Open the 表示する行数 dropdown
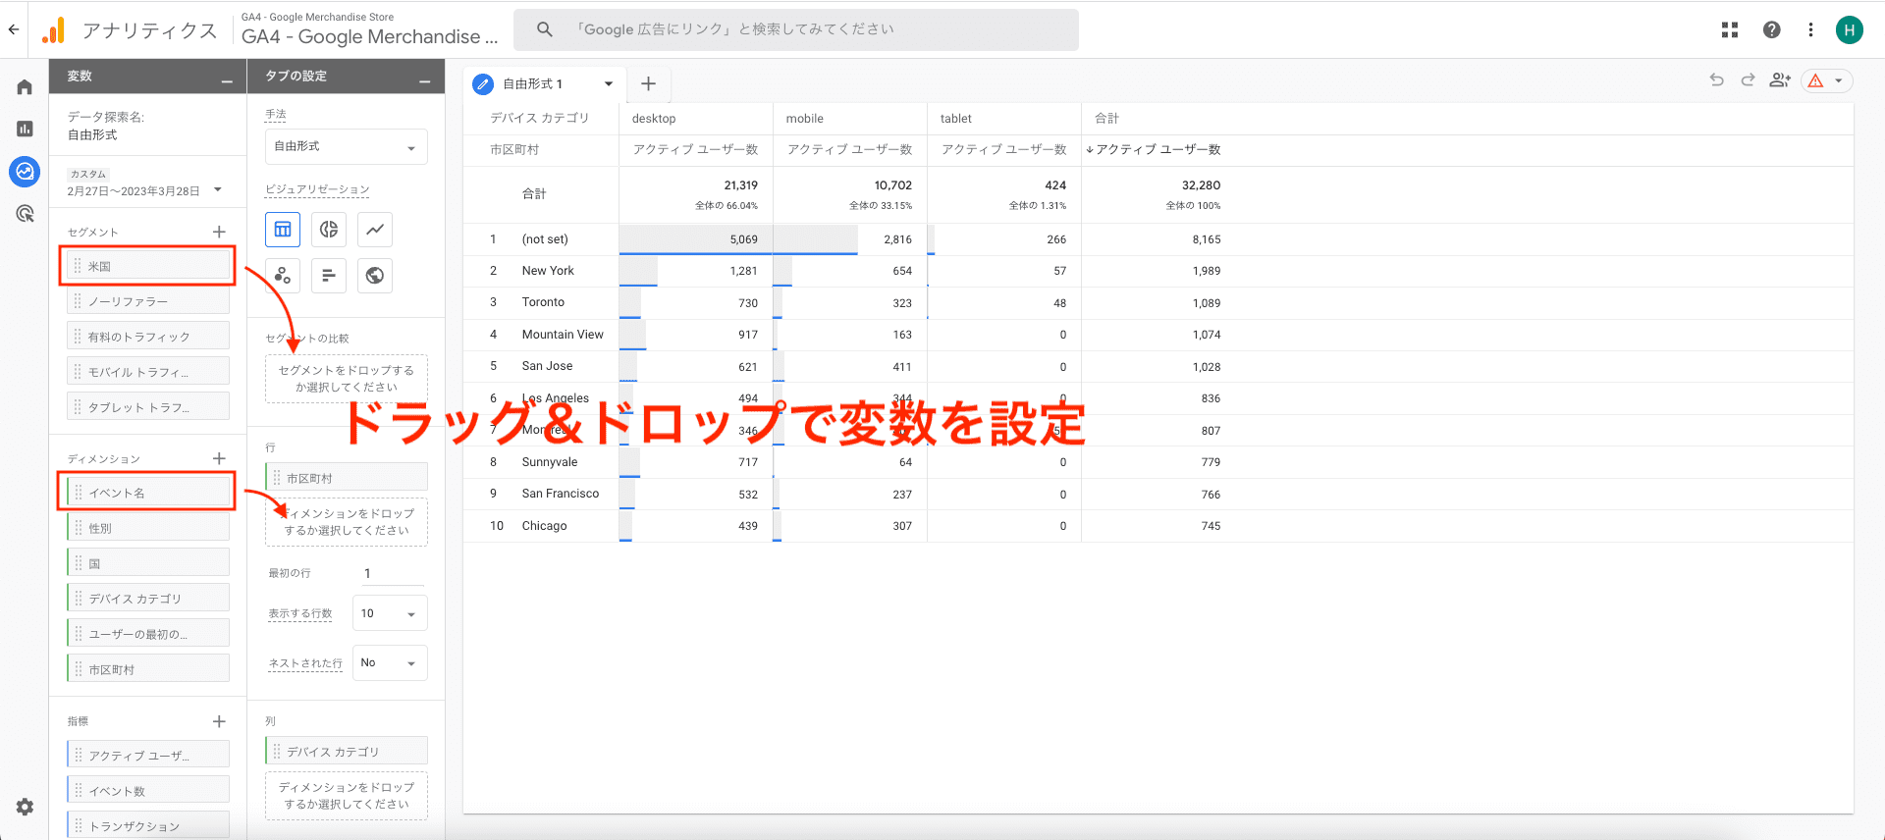The image size is (1885, 840). click(x=390, y=613)
